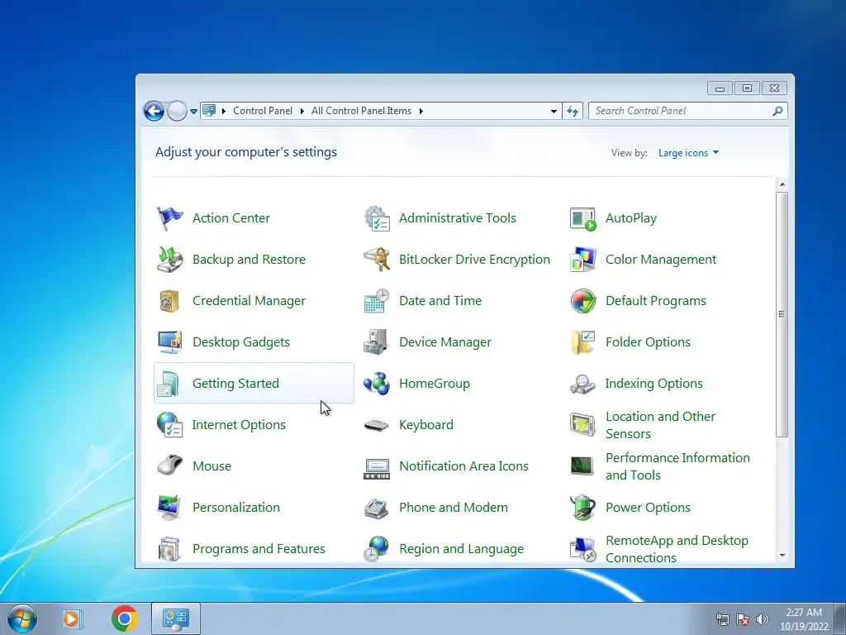This screenshot has height=635, width=846.
Task: Click the search magnifier icon
Action: pyautogui.click(x=777, y=111)
